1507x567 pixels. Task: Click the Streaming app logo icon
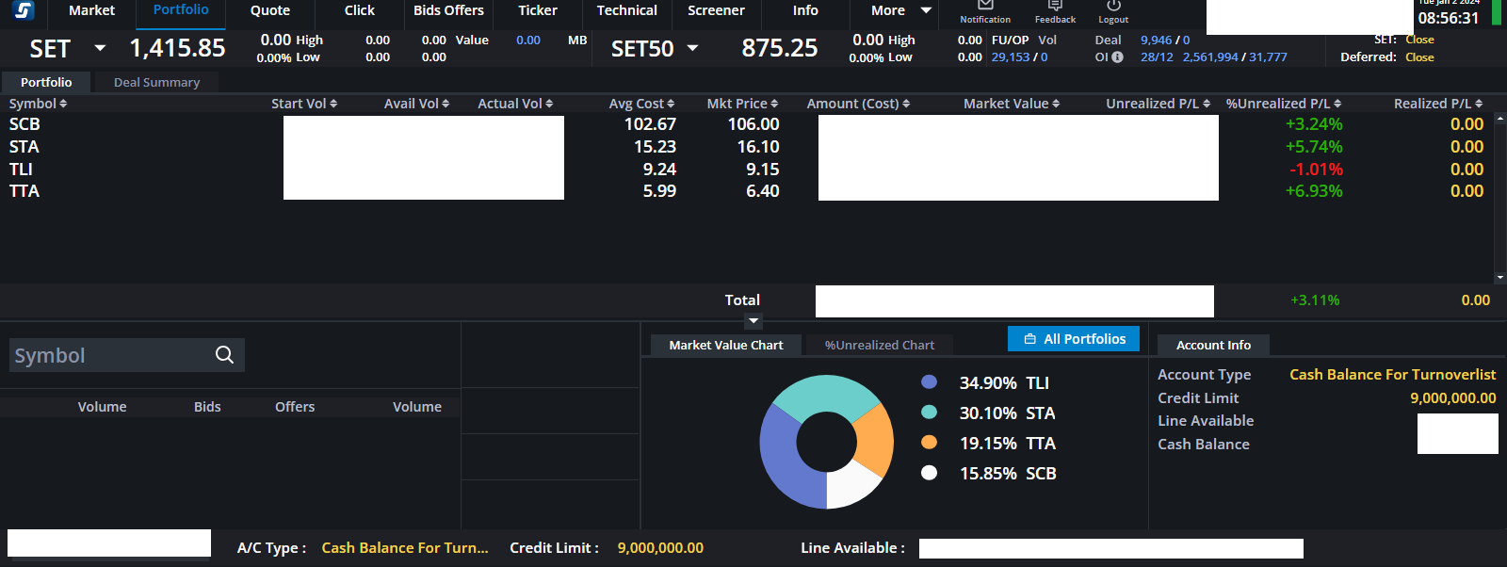click(x=23, y=10)
